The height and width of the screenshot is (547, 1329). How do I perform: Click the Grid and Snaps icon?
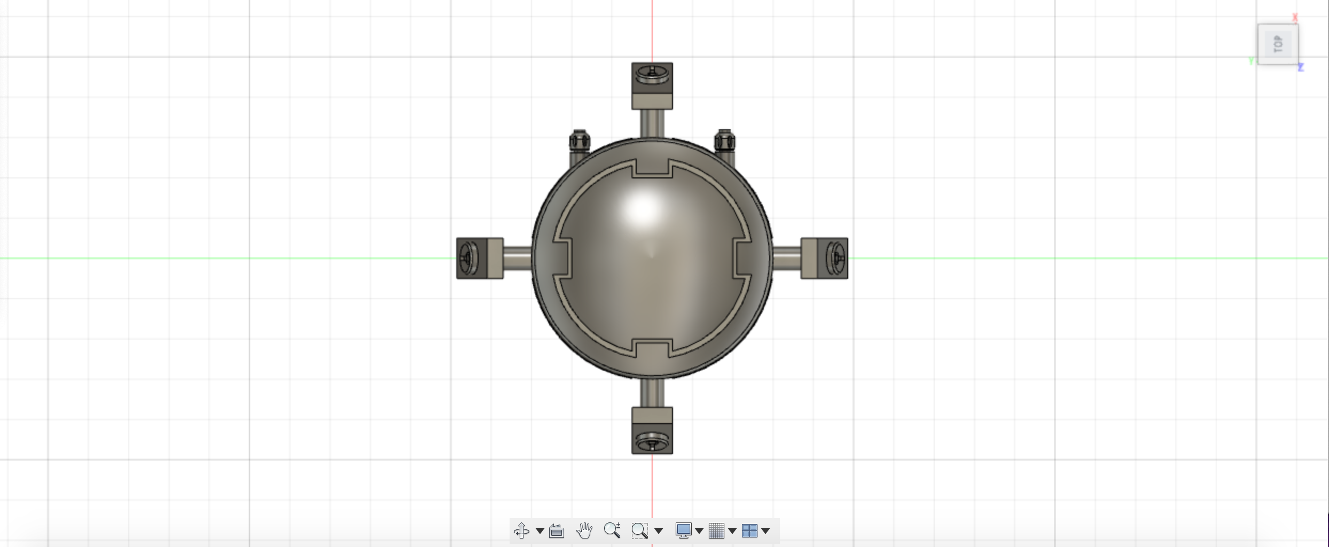coord(716,530)
